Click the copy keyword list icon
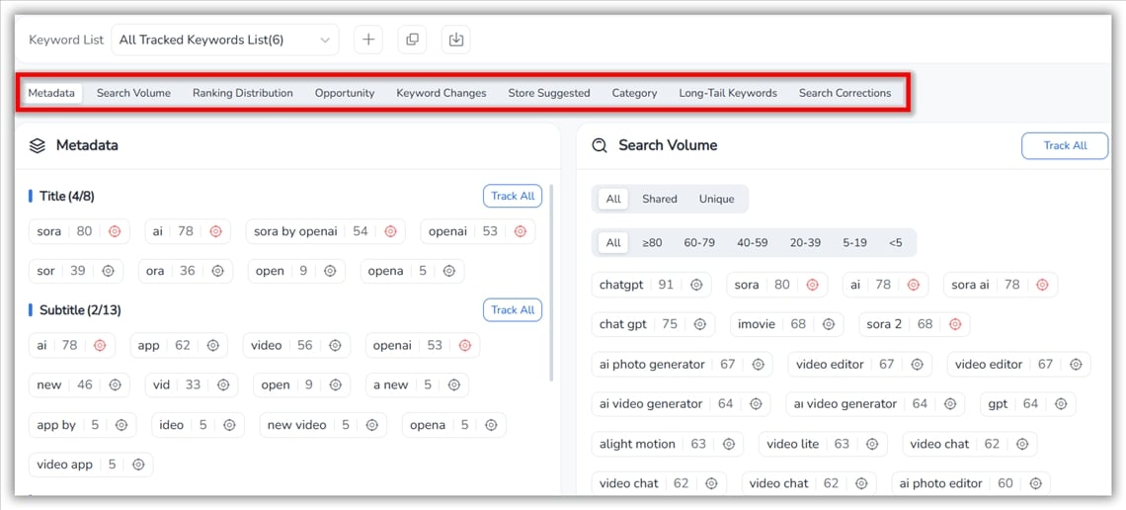Screen dimensions: 1126x510 click(x=412, y=40)
